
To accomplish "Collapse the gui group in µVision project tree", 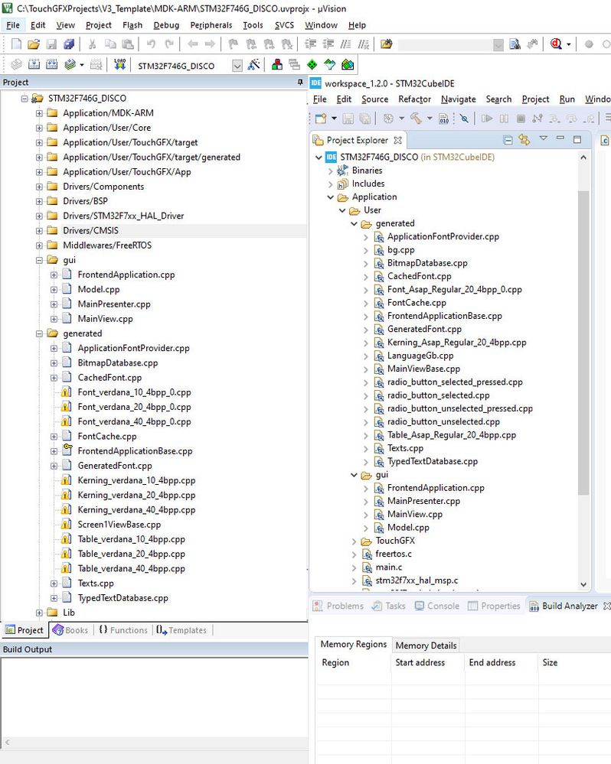I will point(39,260).
